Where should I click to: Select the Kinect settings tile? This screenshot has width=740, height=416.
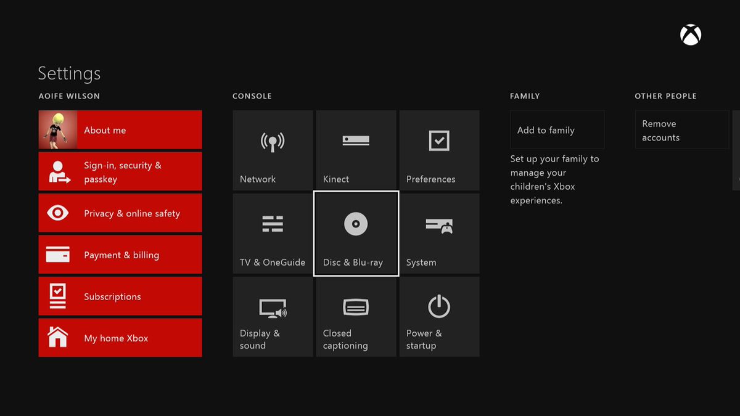point(356,150)
